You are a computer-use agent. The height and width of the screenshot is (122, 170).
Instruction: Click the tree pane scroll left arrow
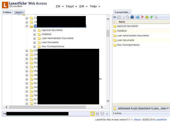point(7,107)
